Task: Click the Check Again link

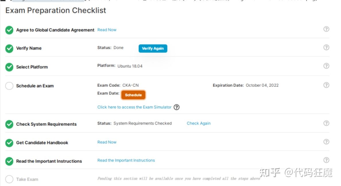Action: click(x=199, y=123)
